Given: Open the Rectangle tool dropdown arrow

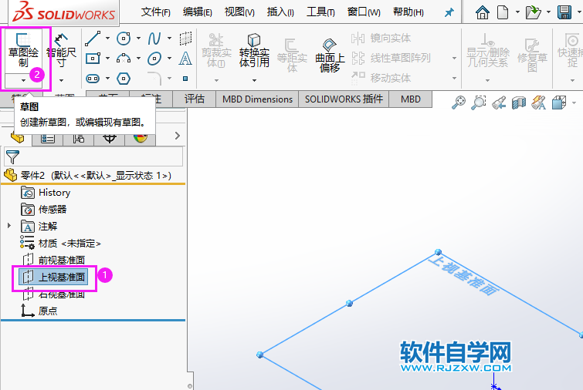Looking at the screenshot, I should click(107, 59).
